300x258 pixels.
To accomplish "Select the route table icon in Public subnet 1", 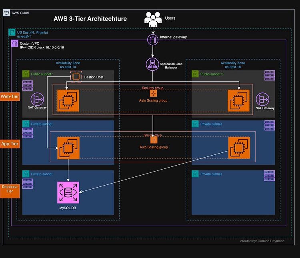I will (28, 86).
